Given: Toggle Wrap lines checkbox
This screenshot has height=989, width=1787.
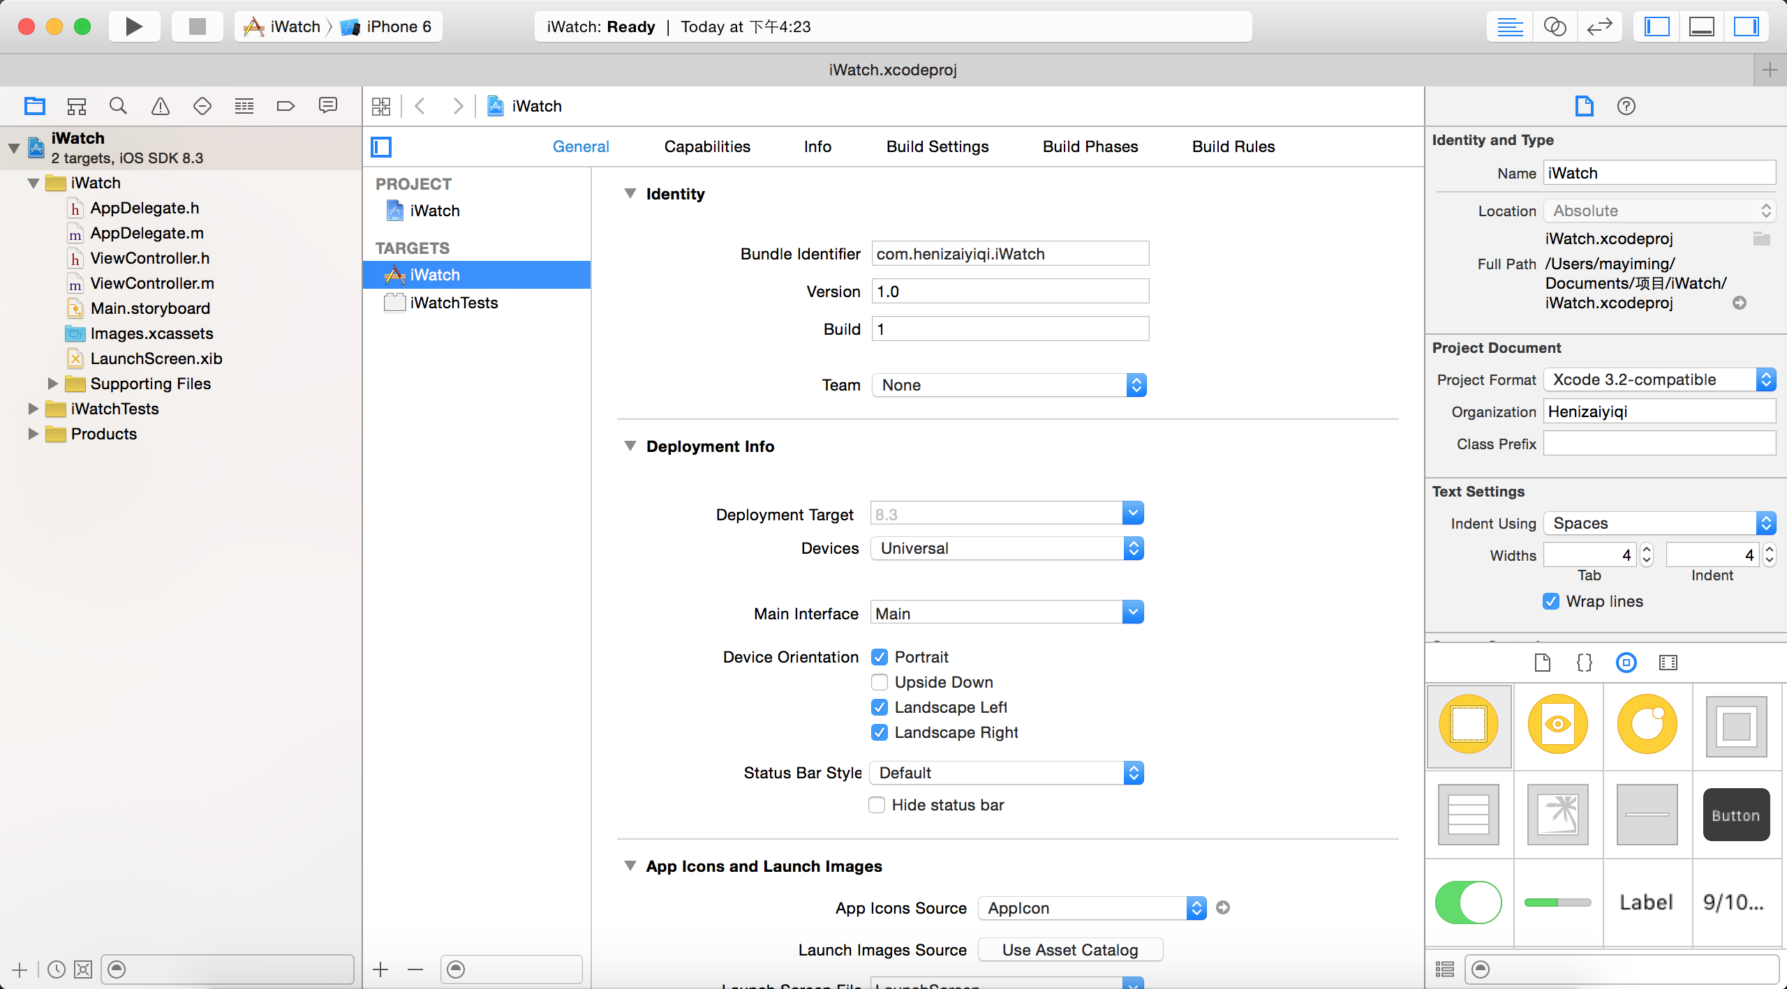Looking at the screenshot, I should [1551, 601].
